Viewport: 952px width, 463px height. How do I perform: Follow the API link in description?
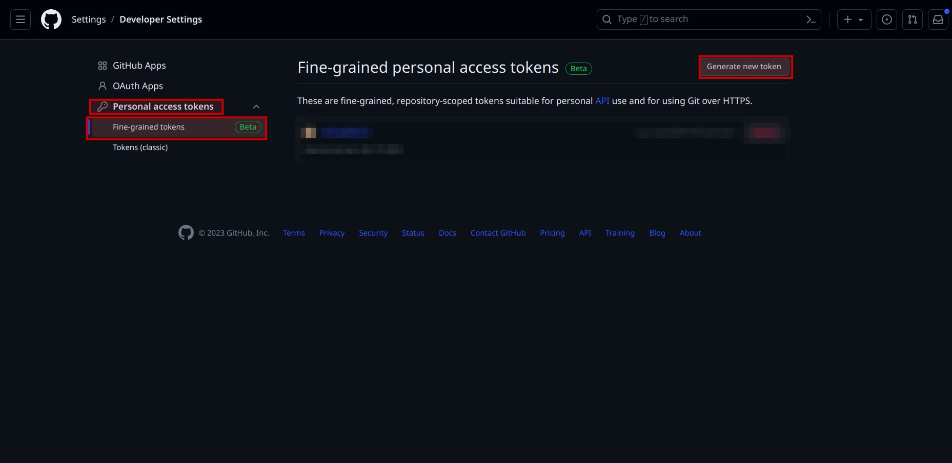[x=602, y=101]
